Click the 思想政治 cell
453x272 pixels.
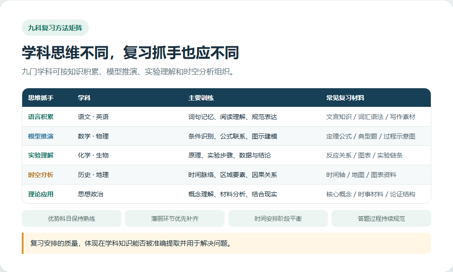(x=91, y=194)
